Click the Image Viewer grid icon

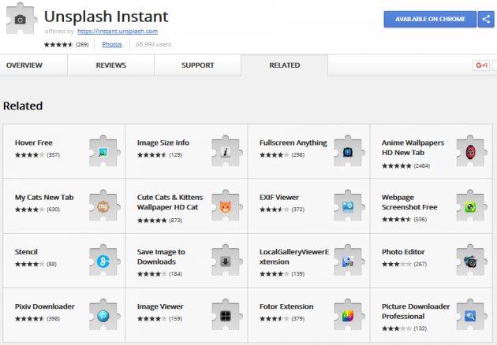226,315
